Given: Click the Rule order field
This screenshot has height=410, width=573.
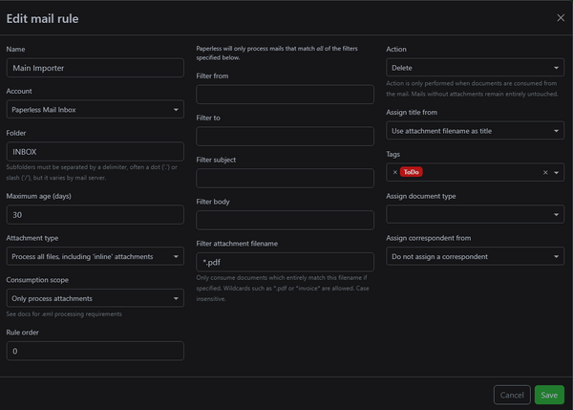Looking at the screenshot, I should (95, 351).
